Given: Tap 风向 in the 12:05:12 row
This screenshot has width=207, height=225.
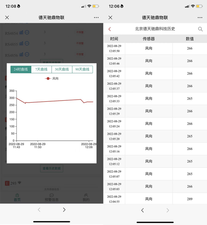Looking at the screenshot, I should (149, 161).
